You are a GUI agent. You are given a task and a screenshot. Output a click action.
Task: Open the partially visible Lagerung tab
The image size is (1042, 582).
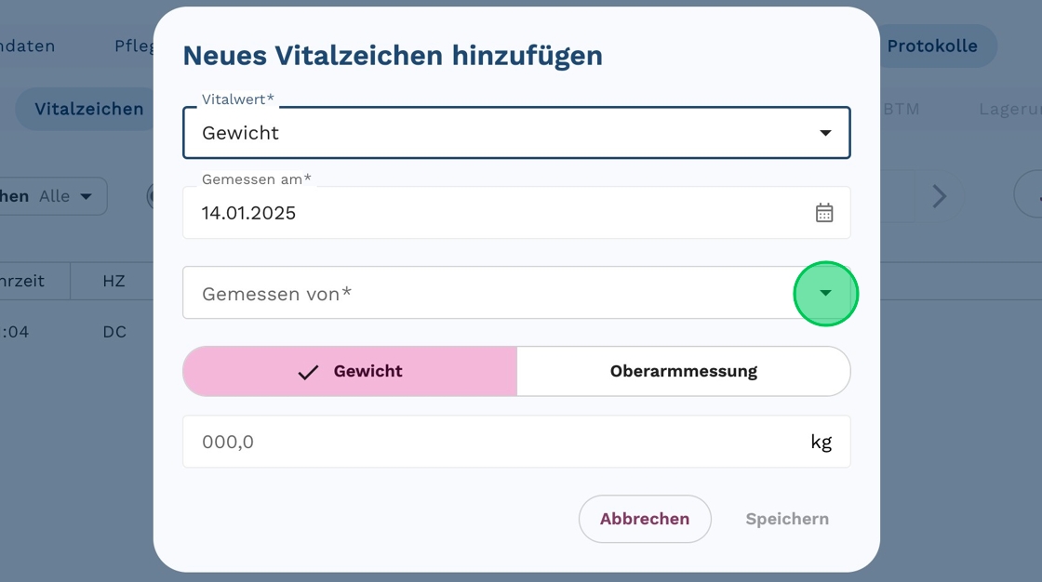[x=1009, y=109]
